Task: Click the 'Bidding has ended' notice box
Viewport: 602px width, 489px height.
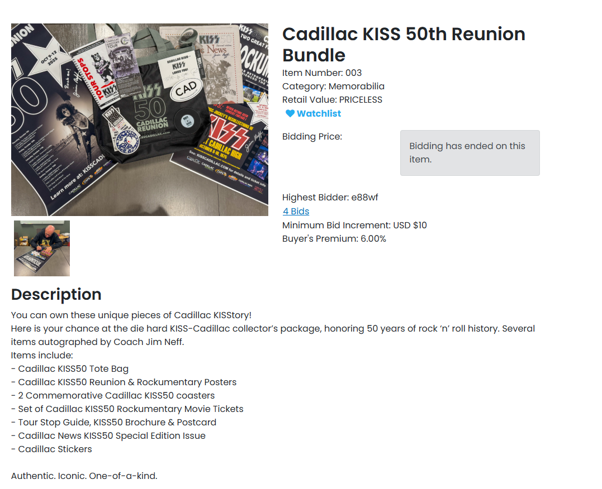Action: [470, 153]
